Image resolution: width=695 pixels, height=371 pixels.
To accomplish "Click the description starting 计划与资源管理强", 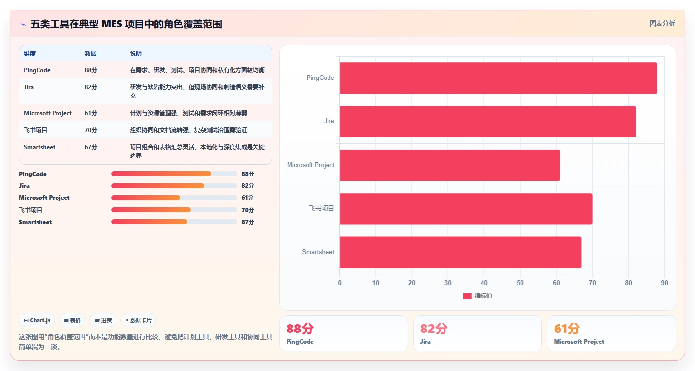I will point(189,113).
